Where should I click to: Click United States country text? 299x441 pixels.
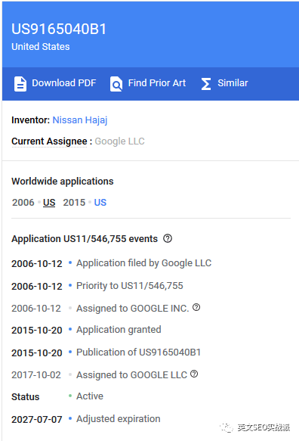41,47
